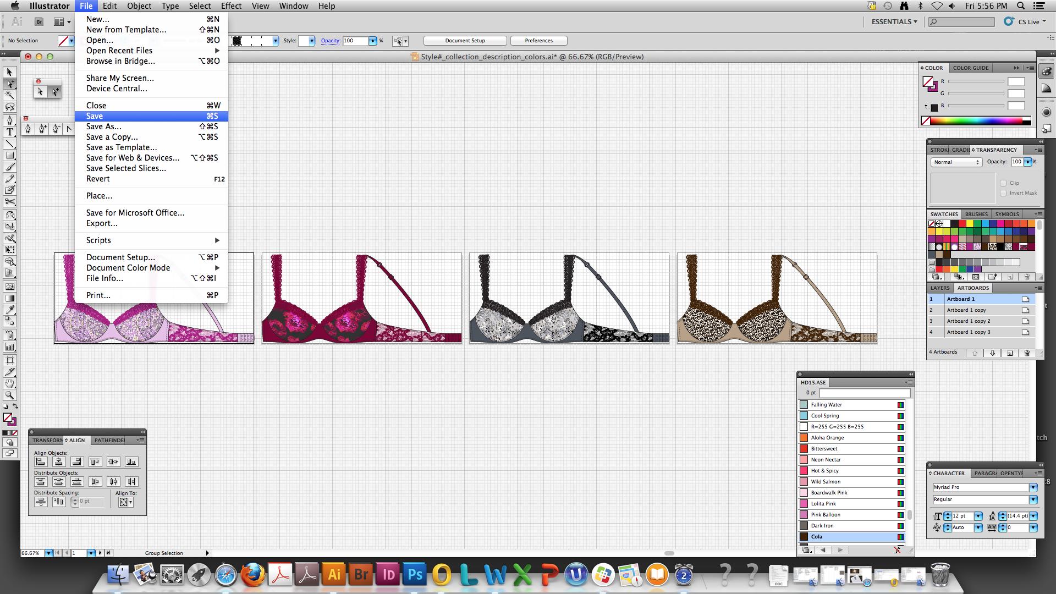Pick the Scissors tool
Viewport: 1056px width, 594px height.
click(10, 202)
